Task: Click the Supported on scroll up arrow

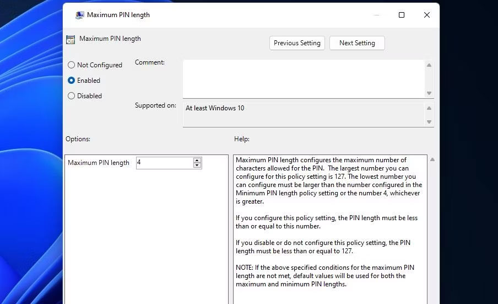Action: tap(429, 108)
